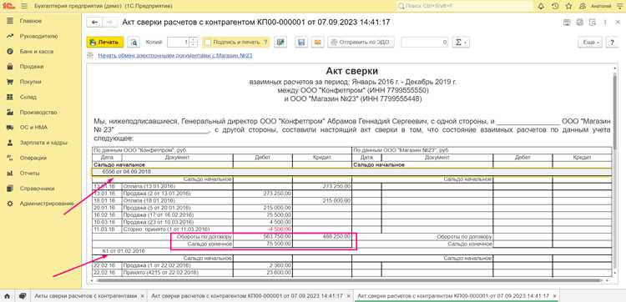This screenshot has width=626, height=302.
Task: Click the Поиск Ctrl+Shift+F search box
Action: coord(465,7)
